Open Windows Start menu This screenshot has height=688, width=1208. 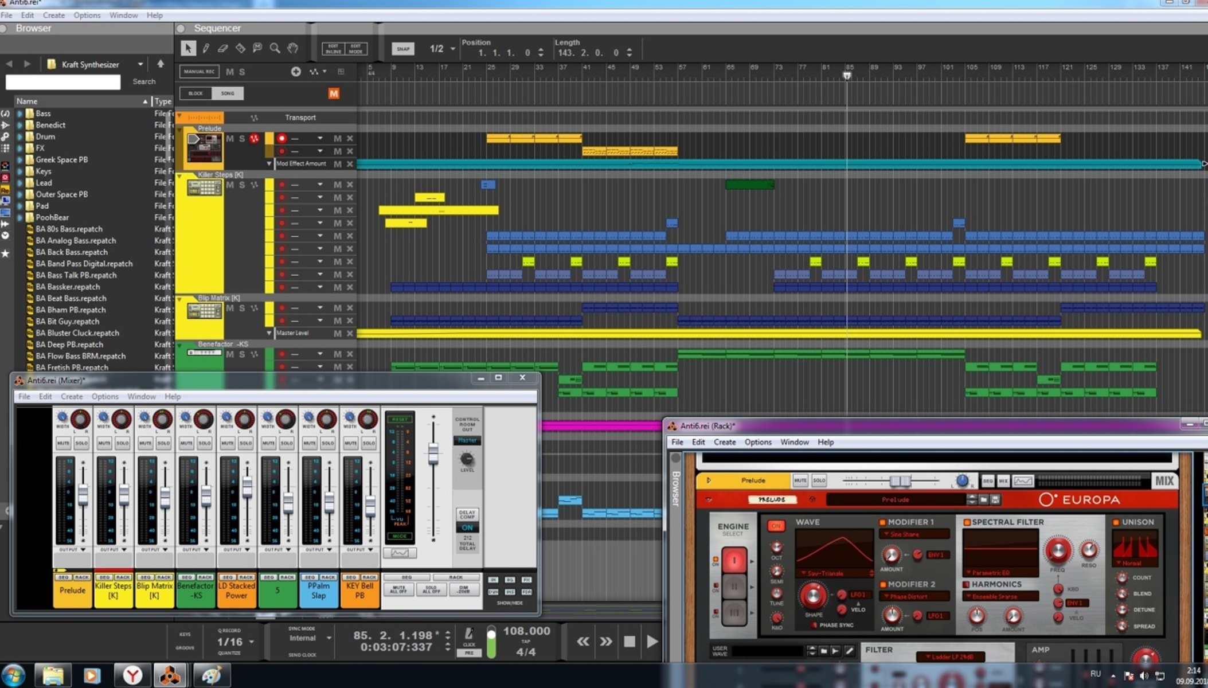tap(13, 675)
